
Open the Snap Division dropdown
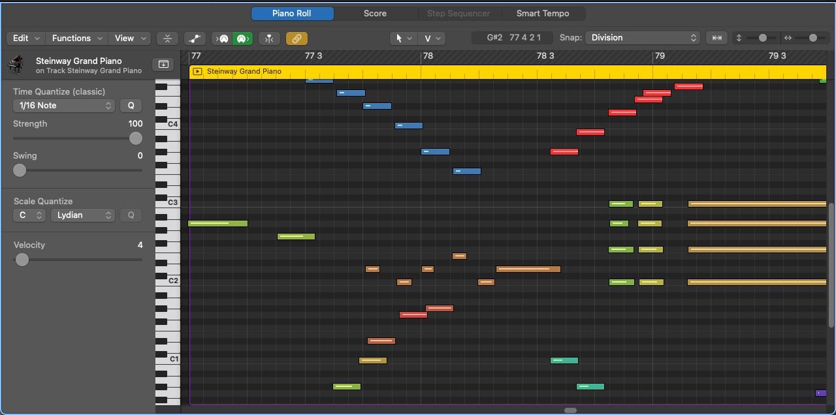(x=643, y=38)
